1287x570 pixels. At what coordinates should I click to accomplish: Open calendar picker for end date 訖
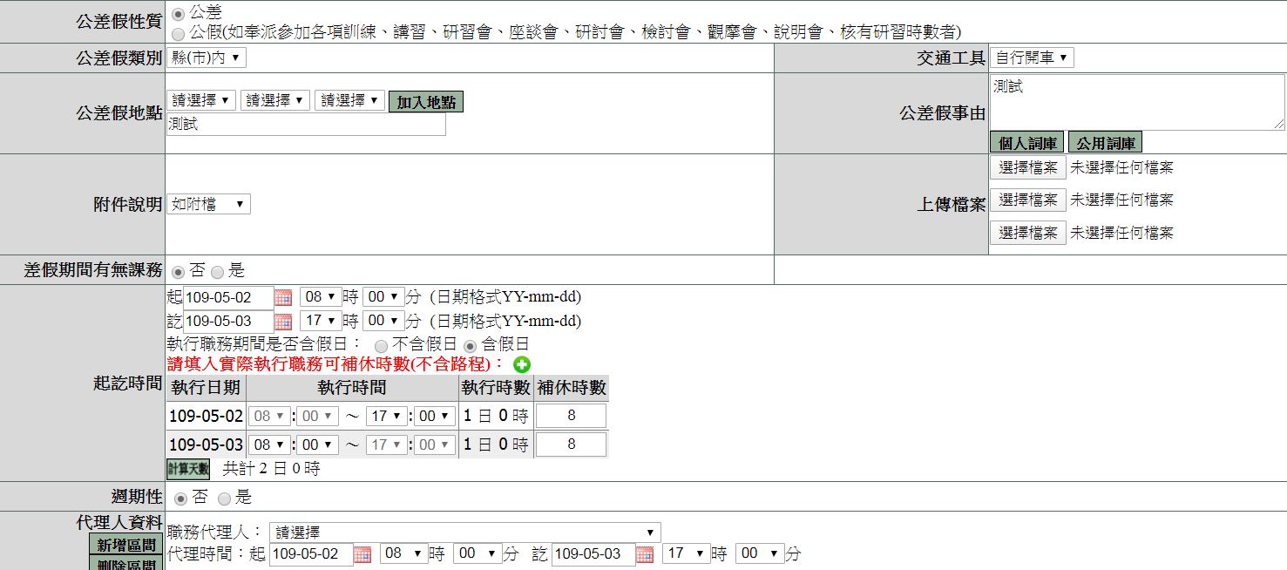283,322
